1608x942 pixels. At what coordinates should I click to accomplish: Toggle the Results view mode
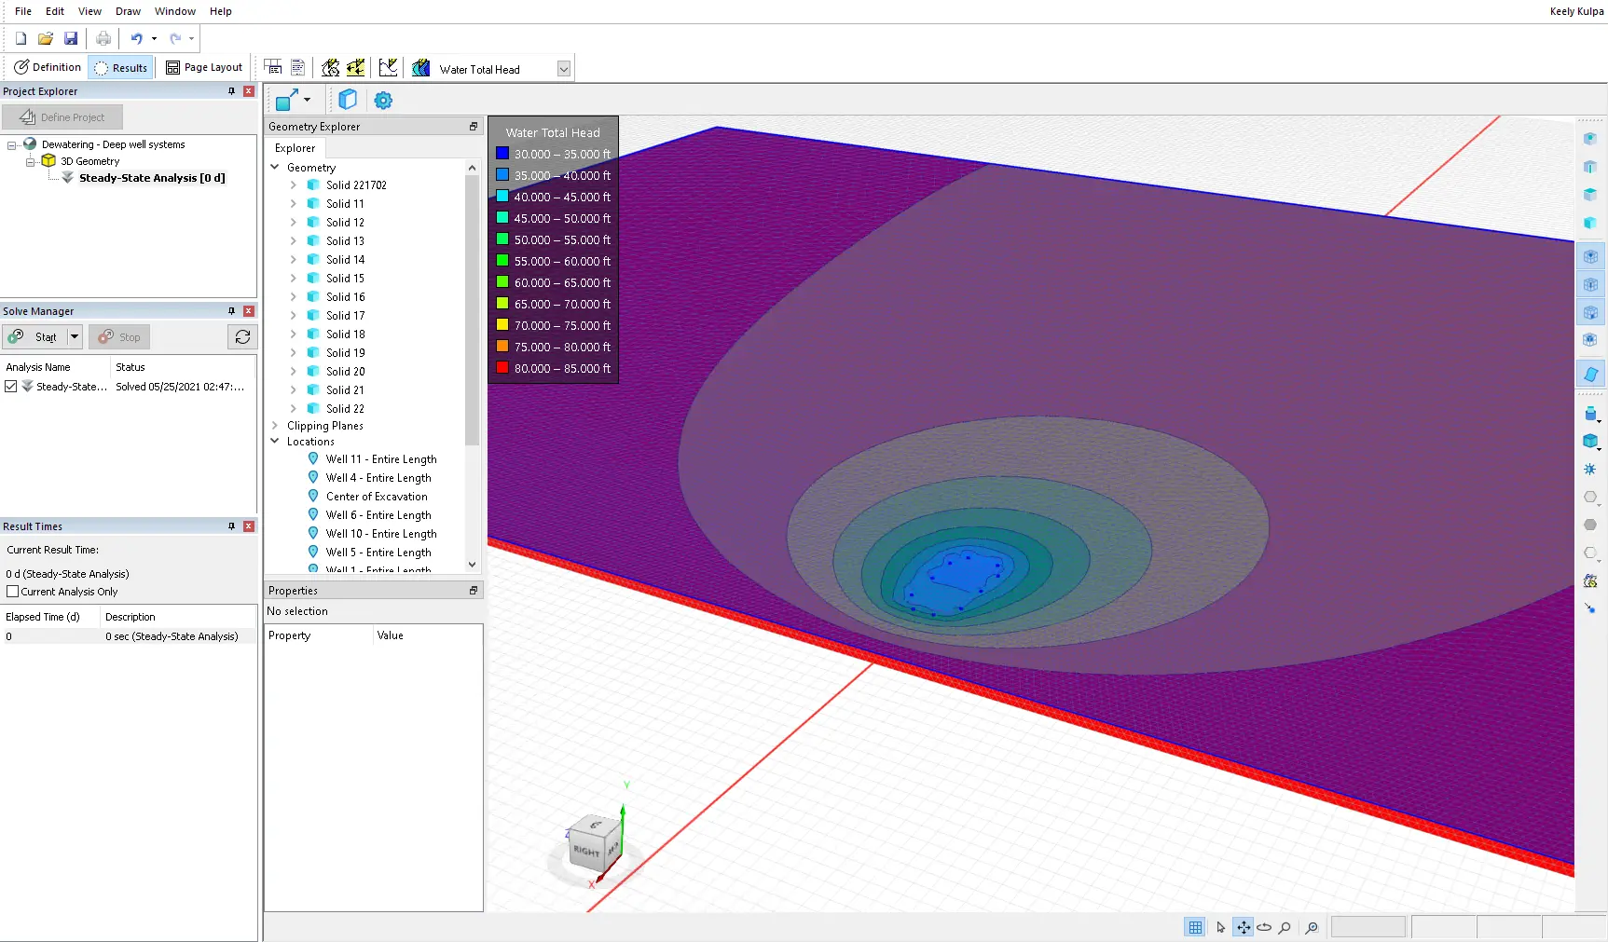[x=121, y=67]
